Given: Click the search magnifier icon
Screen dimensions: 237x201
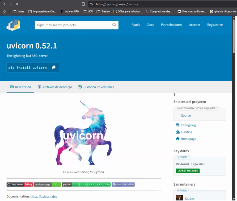Looking at the screenshot, I should tap(114, 25).
